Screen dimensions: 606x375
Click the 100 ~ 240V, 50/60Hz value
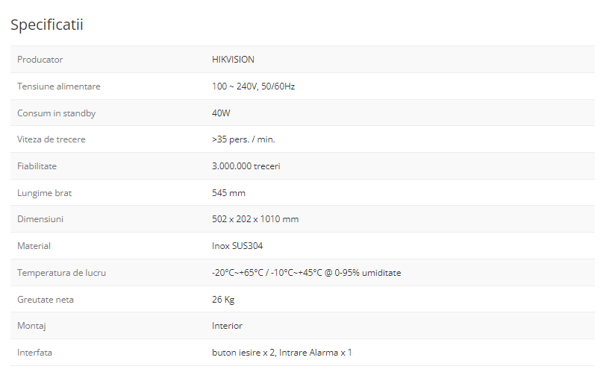point(253,86)
